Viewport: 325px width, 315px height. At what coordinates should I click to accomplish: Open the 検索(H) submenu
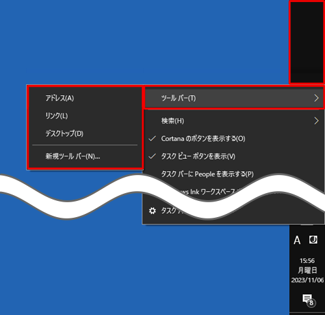(233, 121)
